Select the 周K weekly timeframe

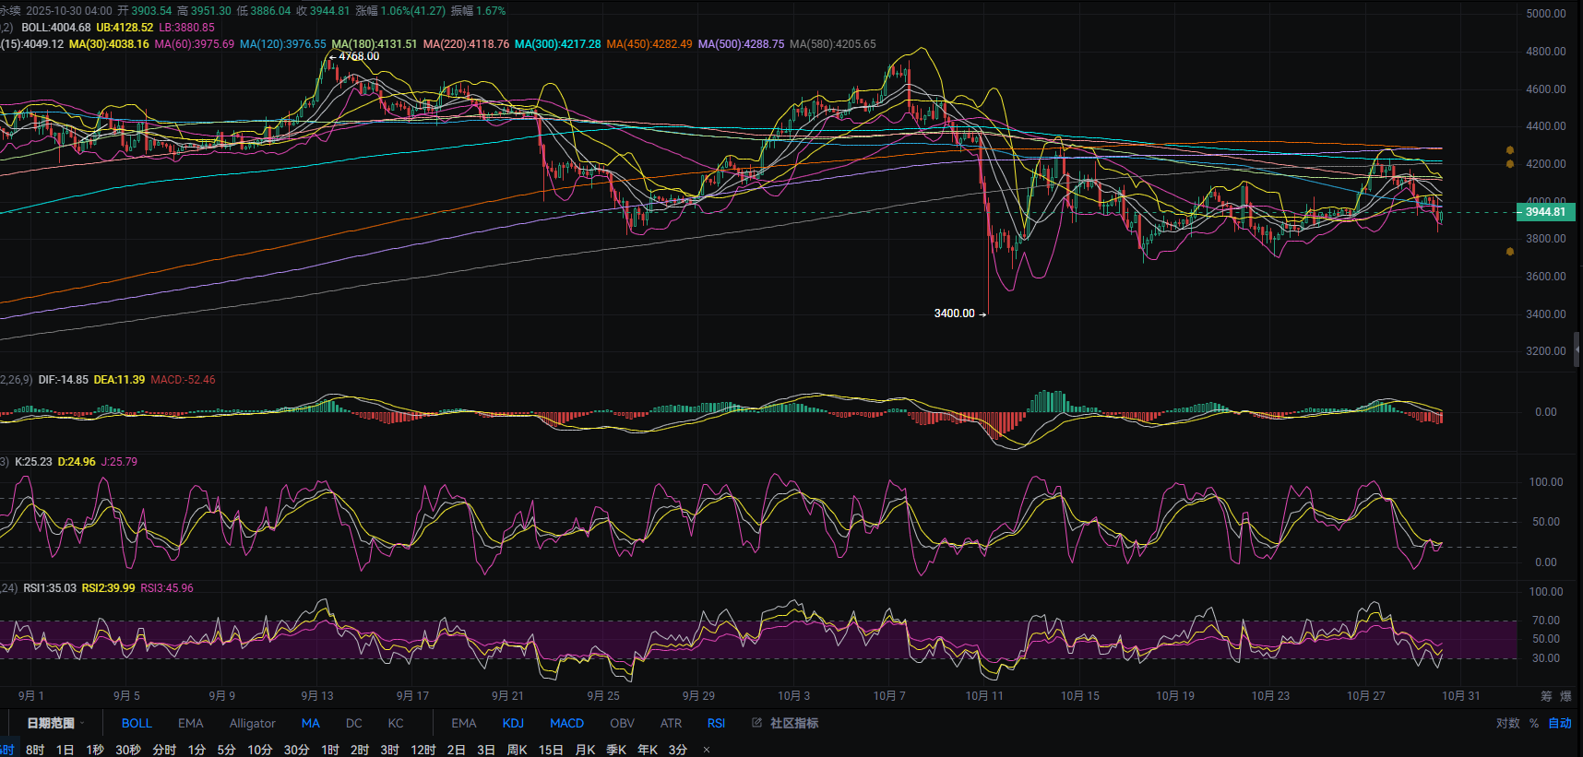point(518,750)
